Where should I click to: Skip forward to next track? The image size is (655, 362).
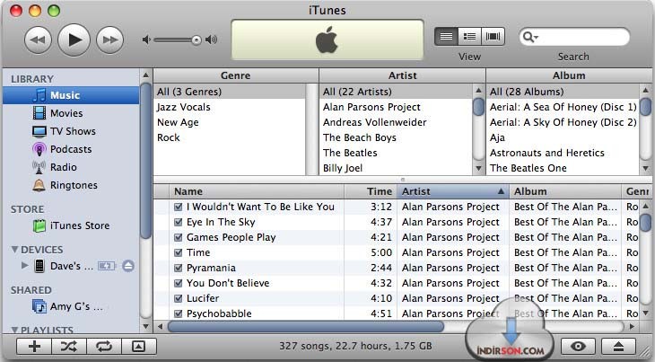pos(109,40)
